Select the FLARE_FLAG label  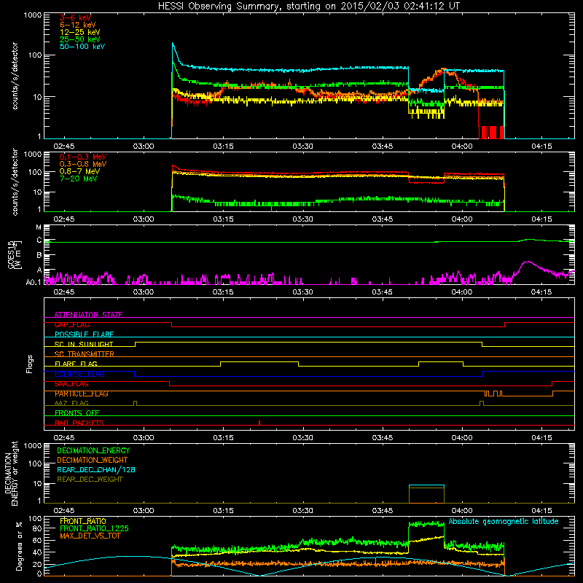pyautogui.click(x=76, y=364)
